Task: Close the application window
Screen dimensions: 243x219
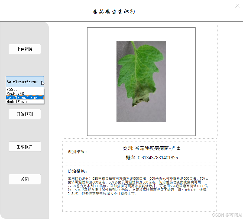Action: 238,6
